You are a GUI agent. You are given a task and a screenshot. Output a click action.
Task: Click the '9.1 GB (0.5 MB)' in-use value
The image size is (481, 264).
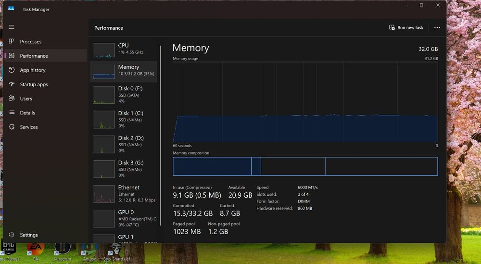click(x=197, y=195)
